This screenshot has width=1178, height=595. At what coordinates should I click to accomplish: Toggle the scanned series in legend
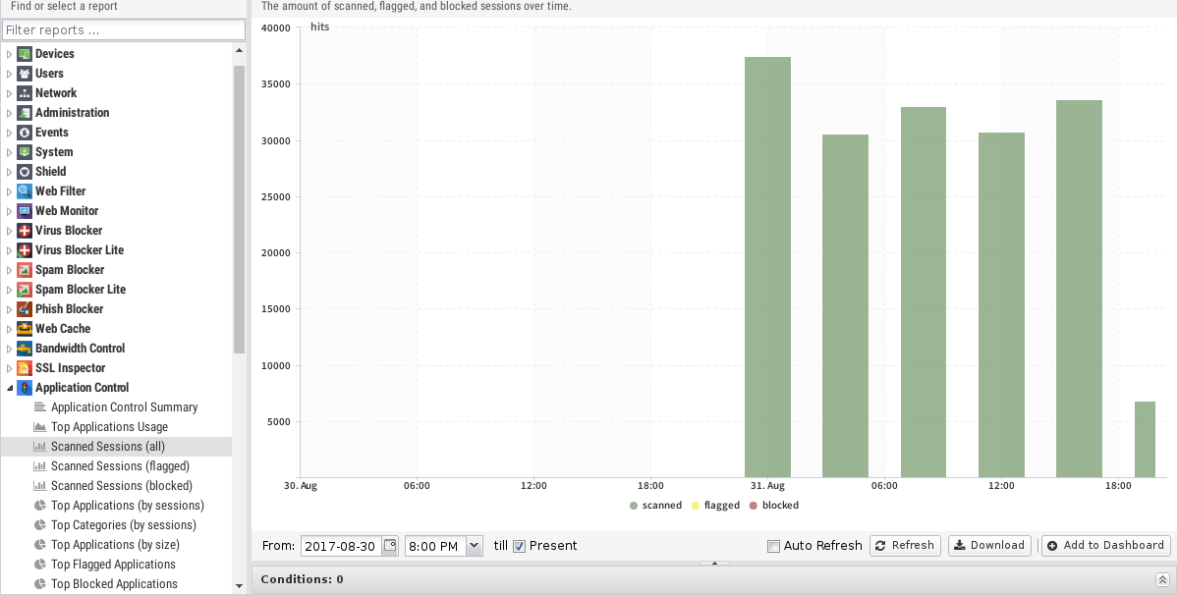(656, 505)
